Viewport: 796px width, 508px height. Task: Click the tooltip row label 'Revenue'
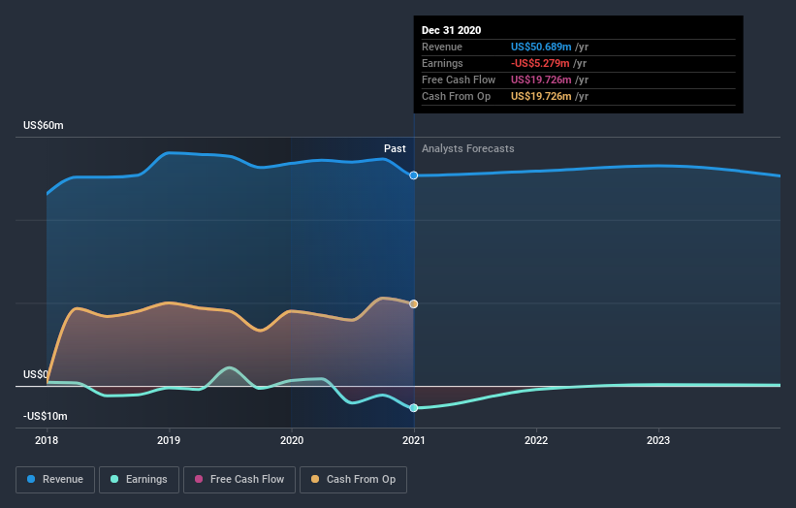(x=442, y=47)
